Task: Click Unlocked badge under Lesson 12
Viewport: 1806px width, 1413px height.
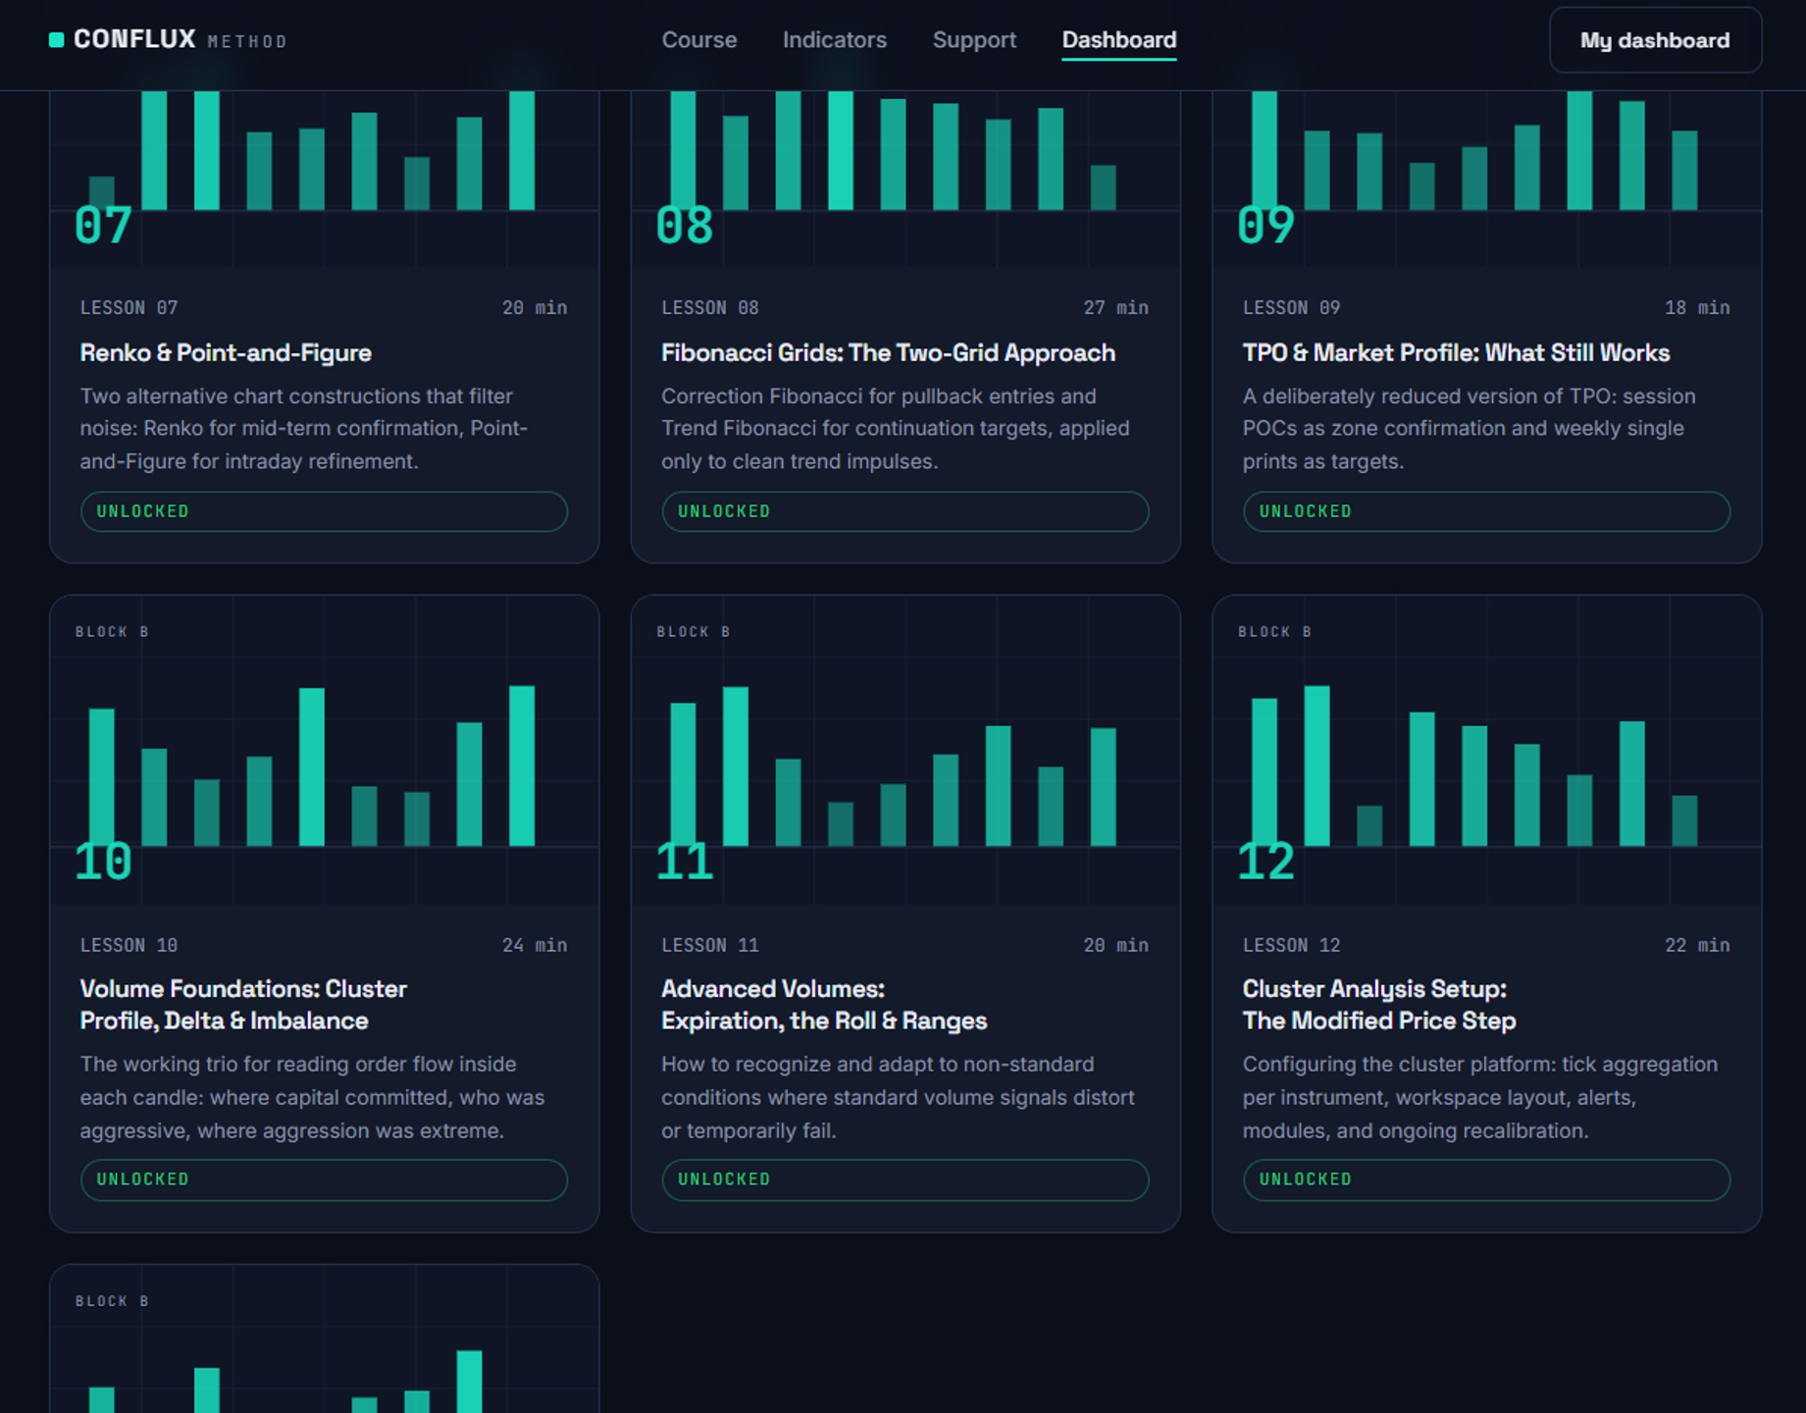Action: [x=1486, y=1179]
